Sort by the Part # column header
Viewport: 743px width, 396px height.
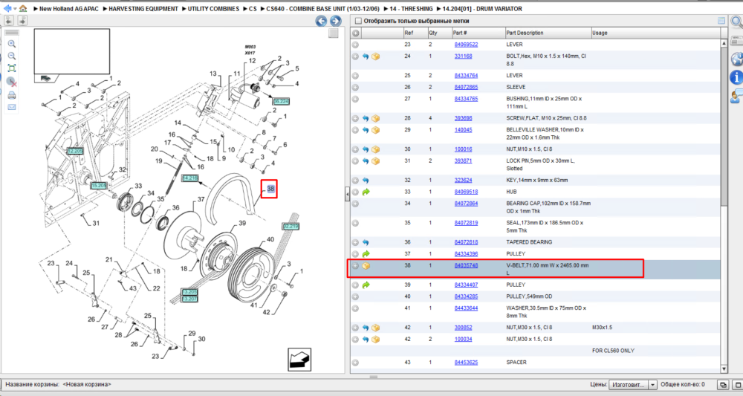point(478,33)
